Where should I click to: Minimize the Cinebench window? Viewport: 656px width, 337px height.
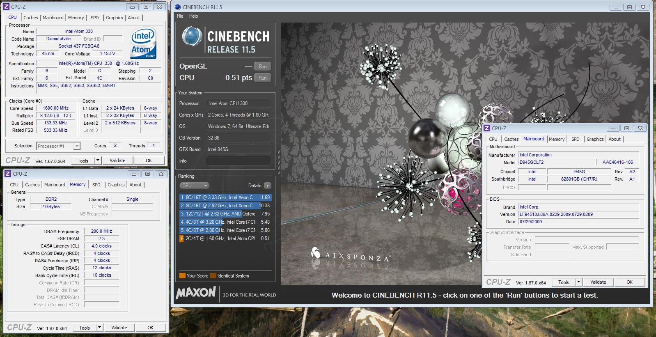615,7
